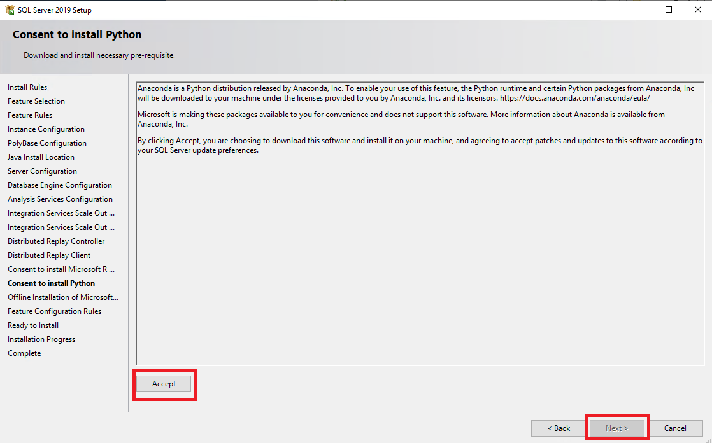This screenshot has height=443, width=712.
Task: Select the Installation Progress step
Action: pyautogui.click(x=41, y=339)
